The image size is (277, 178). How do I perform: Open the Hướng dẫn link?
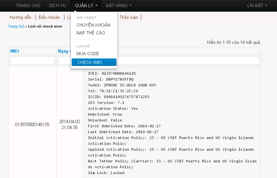(21, 17)
